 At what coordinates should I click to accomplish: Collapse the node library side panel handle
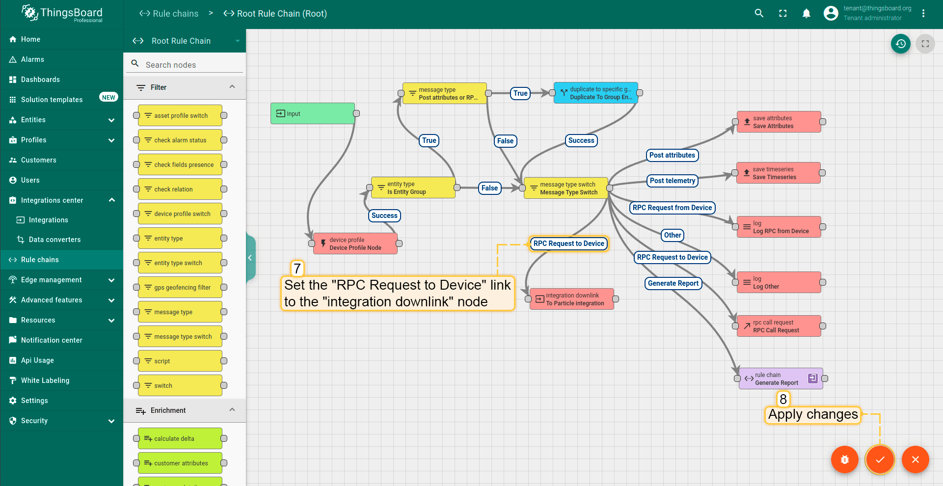(x=250, y=258)
